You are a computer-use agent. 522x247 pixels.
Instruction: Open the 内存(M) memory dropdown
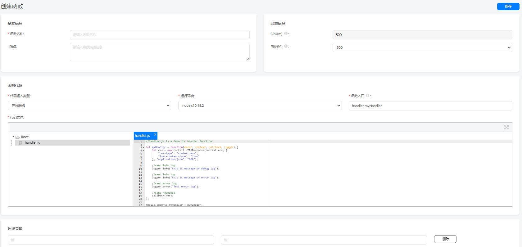(422, 47)
